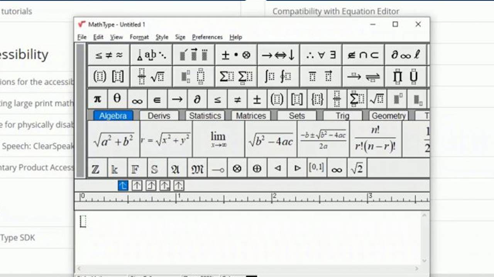Insert Fraktur M symbol
Screen dimensions: 494x277
coord(197,168)
